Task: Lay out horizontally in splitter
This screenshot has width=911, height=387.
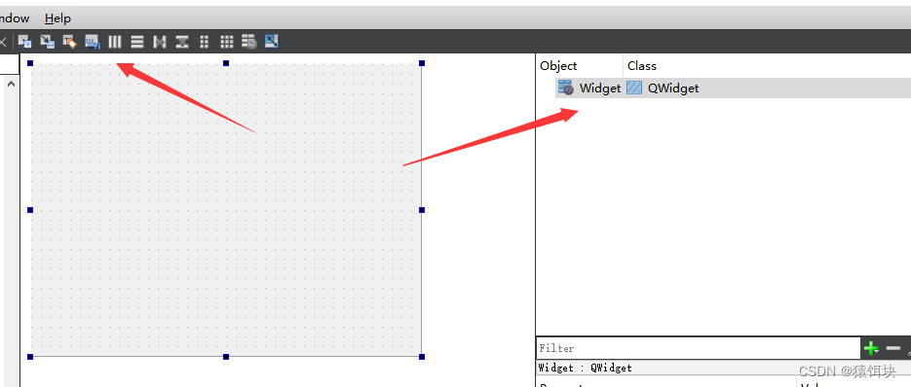Action: point(160,41)
